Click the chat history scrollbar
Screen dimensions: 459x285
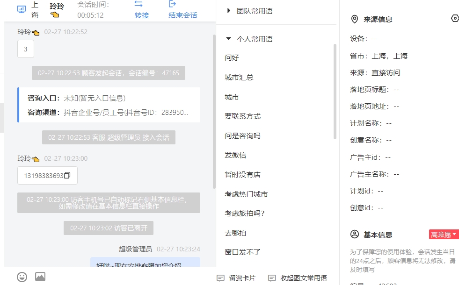[214, 111]
